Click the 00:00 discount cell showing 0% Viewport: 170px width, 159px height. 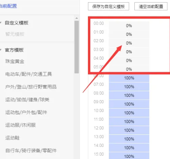tap(129, 26)
